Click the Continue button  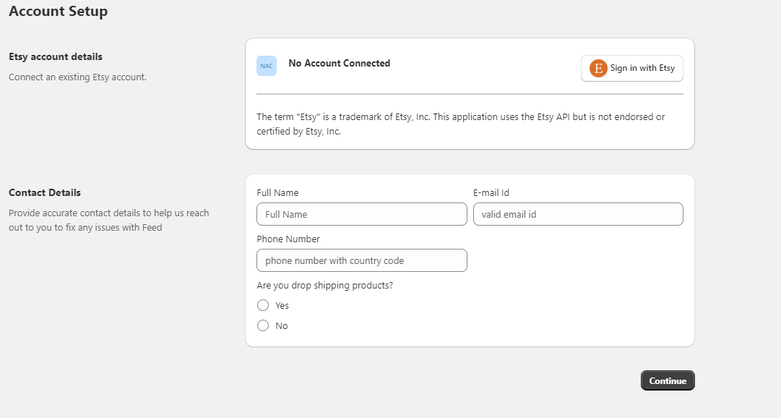[x=668, y=380]
